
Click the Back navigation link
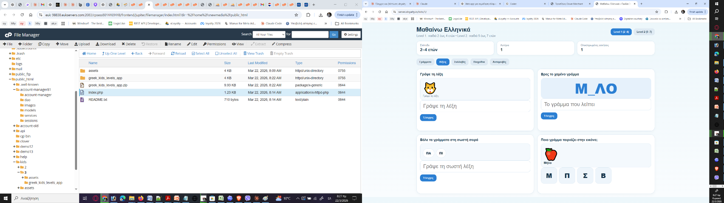tap(137, 54)
